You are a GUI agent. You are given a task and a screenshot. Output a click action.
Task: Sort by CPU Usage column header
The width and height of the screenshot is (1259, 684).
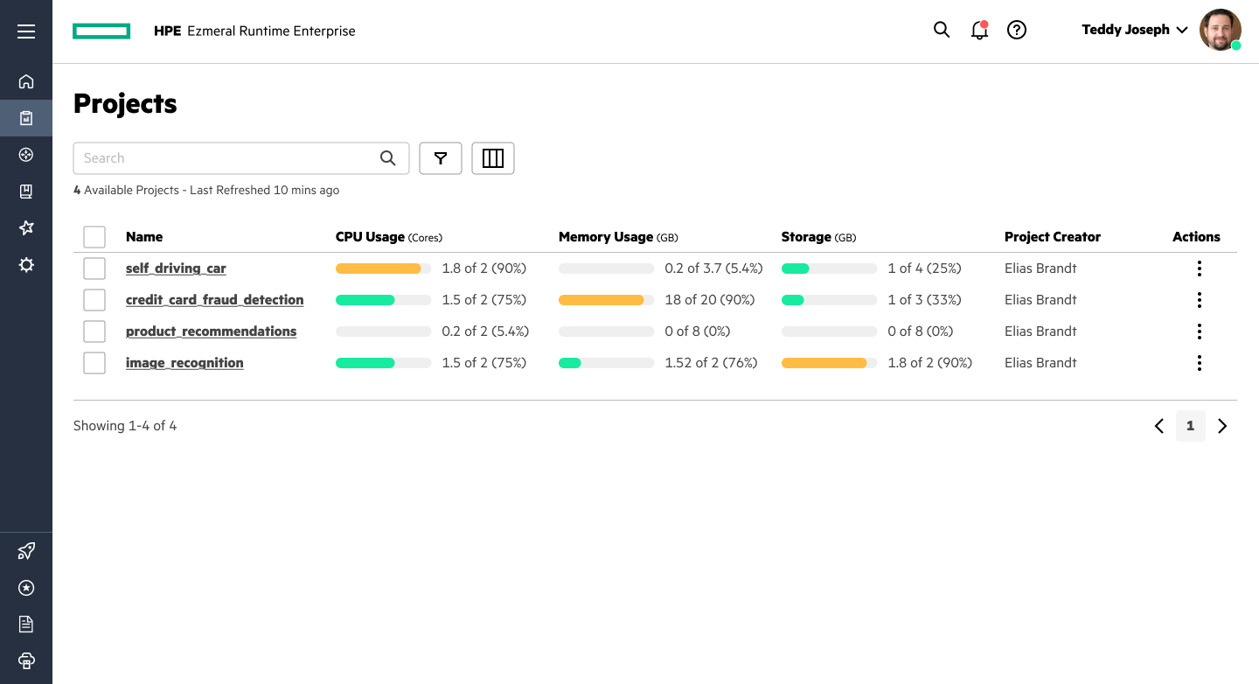(389, 237)
